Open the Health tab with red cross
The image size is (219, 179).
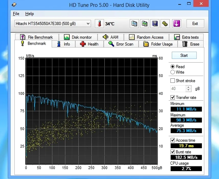tap(89, 44)
